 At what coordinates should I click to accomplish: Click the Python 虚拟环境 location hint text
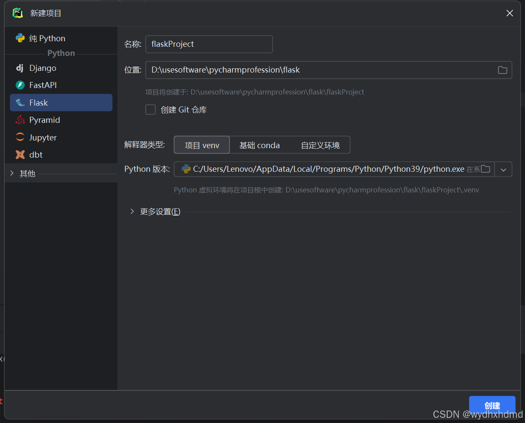pyautogui.click(x=326, y=190)
